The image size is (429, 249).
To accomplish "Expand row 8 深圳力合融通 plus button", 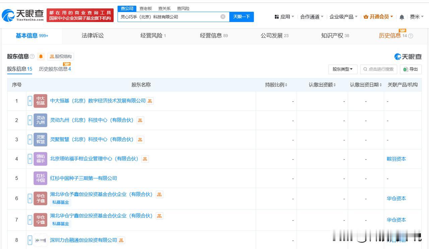I will click(x=30, y=240).
